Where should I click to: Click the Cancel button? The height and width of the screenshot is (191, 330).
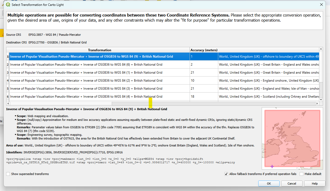[292, 184]
